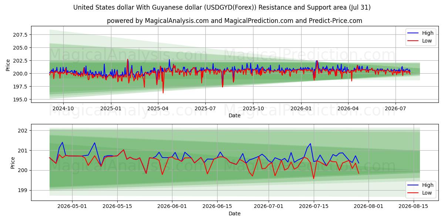The height and width of the screenshot is (222, 444).
Task: Click the 2025-07 x-axis tick label
Action: coord(205,109)
